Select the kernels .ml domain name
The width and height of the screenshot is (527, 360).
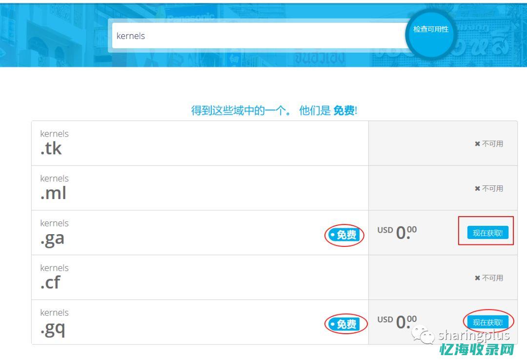pos(54,188)
